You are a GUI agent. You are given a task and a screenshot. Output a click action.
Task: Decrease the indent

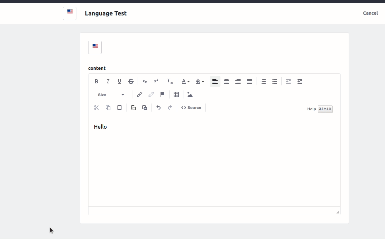[x=288, y=81]
